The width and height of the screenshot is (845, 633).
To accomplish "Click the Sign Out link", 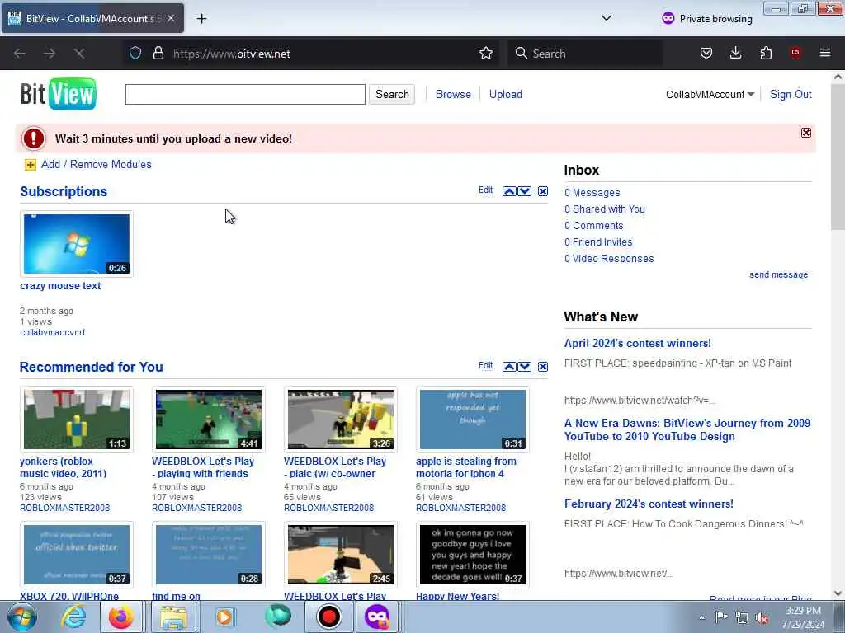I will click(791, 94).
